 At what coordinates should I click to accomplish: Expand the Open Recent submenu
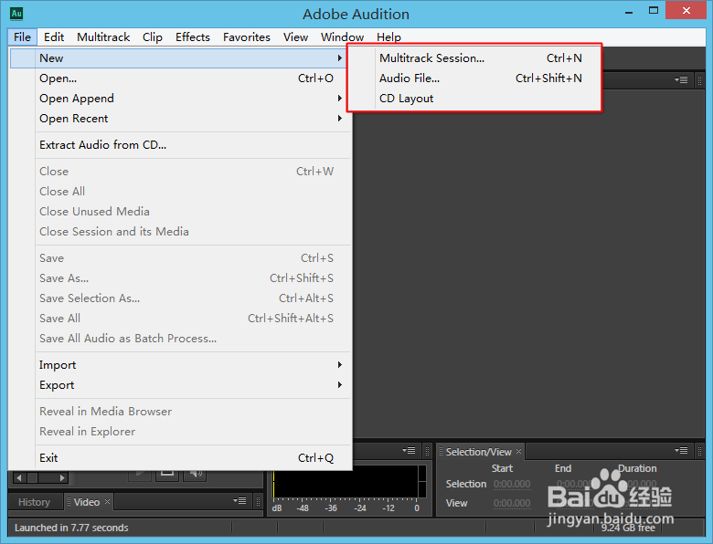point(339,118)
